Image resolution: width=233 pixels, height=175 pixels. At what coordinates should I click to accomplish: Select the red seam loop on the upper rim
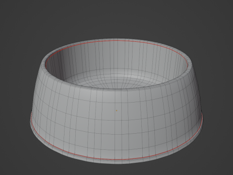[x=117, y=40]
